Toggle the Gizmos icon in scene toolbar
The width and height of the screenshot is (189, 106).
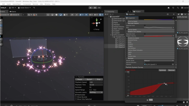click(100, 15)
